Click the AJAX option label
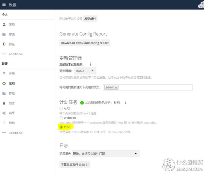This screenshot has height=173, width=204. [67, 109]
